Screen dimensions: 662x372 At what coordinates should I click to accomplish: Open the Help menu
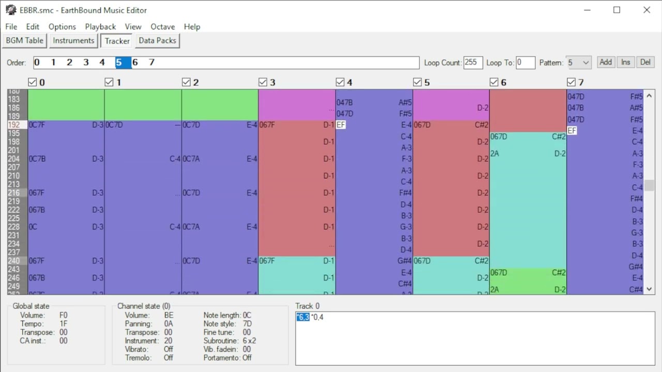pyautogui.click(x=192, y=26)
